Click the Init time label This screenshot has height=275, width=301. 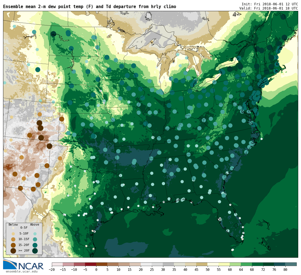270,4
